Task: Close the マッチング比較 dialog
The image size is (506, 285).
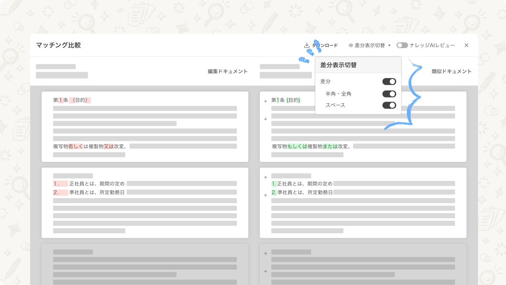Action: click(x=467, y=45)
